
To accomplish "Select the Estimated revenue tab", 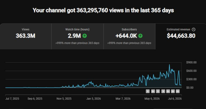I will pos(181,37).
